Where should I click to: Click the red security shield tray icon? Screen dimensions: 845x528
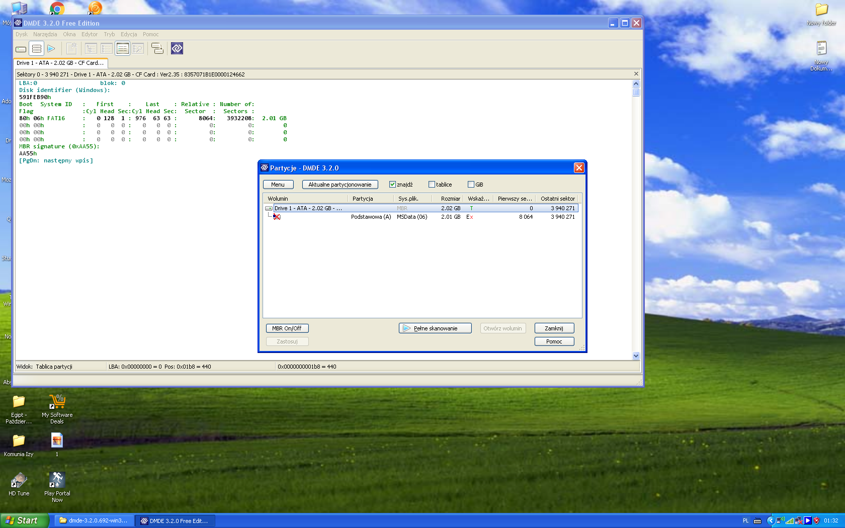[816, 521]
